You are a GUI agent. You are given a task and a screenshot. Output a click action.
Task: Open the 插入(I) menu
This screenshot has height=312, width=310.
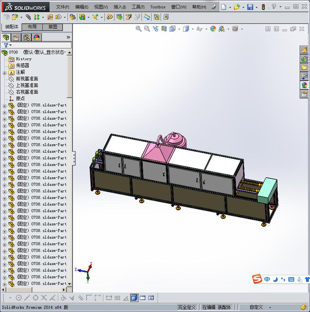120,7
